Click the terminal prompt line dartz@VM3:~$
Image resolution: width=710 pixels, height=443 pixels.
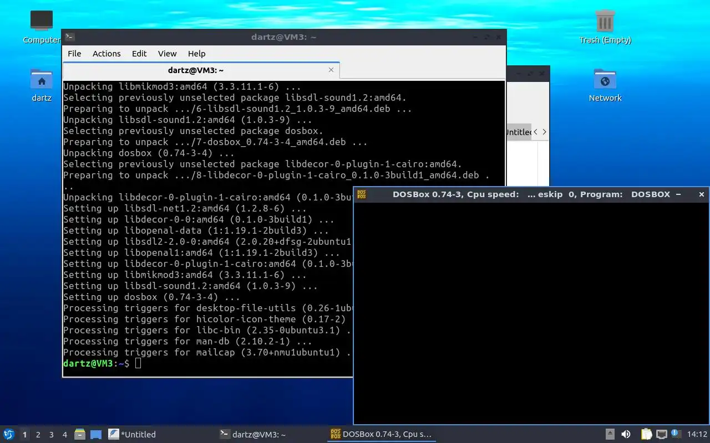(x=97, y=363)
